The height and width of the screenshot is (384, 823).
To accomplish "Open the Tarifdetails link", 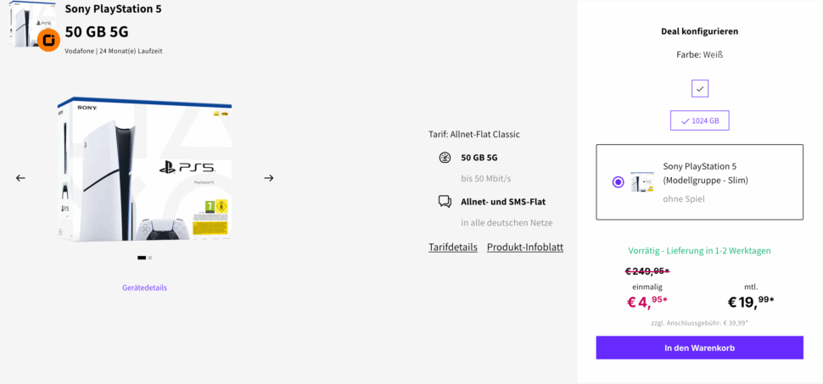I will 453,248.
